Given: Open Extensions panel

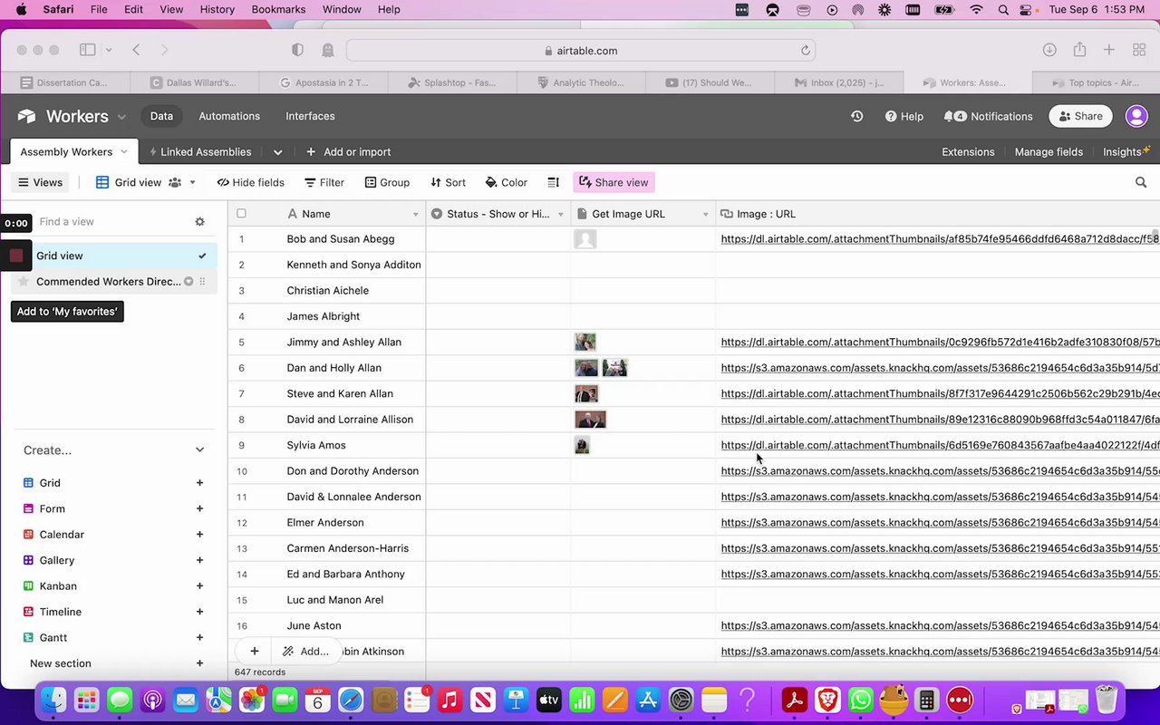Looking at the screenshot, I should coord(968,151).
